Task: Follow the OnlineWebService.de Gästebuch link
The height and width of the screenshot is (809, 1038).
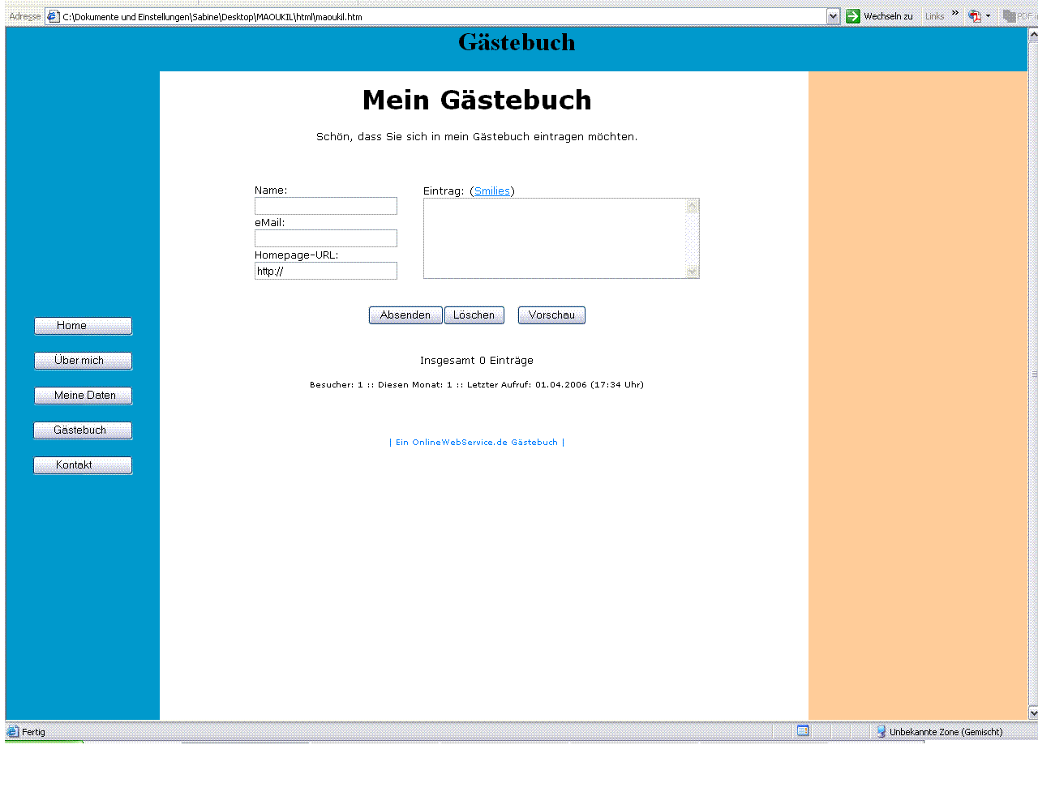Action: 477,443
